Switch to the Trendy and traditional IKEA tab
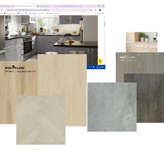 tap(25, 6)
